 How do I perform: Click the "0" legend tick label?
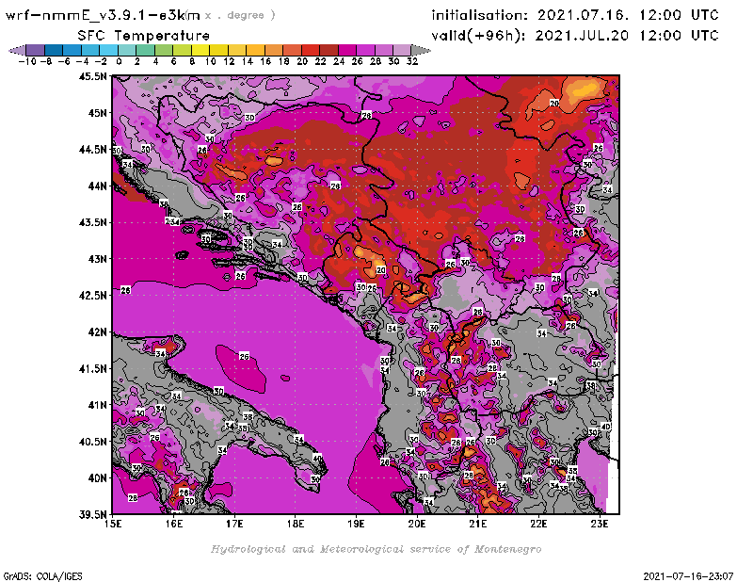(x=119, y=61)
